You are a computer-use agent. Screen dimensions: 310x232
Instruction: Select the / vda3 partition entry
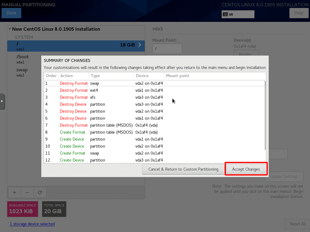tap(76, 46)
